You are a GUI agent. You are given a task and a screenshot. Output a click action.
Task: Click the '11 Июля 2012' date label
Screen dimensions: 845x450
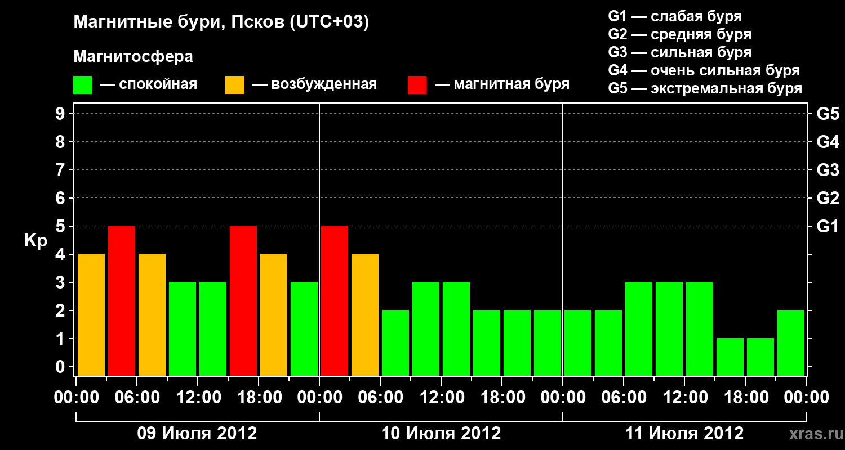click(x=684, y=434)
